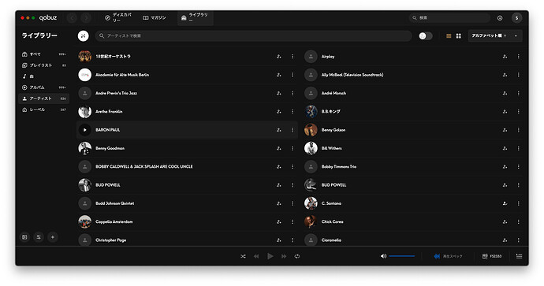Click the global 検索 search field
The image size is (544, 286).
449,17
